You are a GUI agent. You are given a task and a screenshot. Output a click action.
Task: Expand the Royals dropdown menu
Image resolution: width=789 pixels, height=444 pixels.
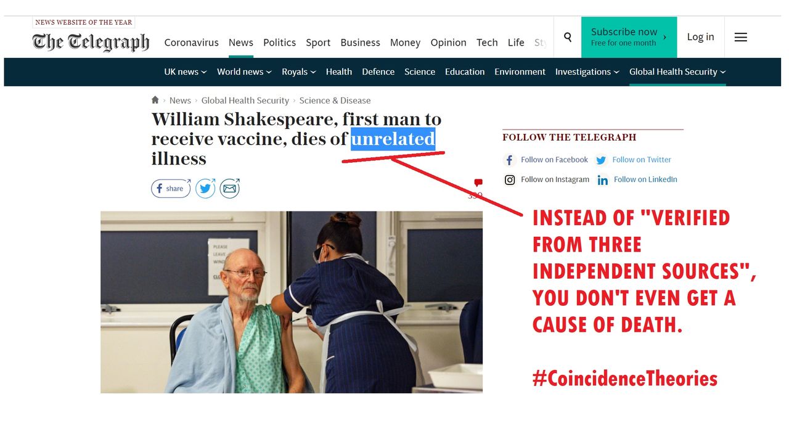(299, 72)
